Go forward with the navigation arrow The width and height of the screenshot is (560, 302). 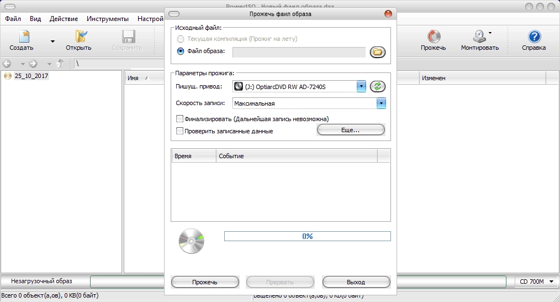point(33,64)
